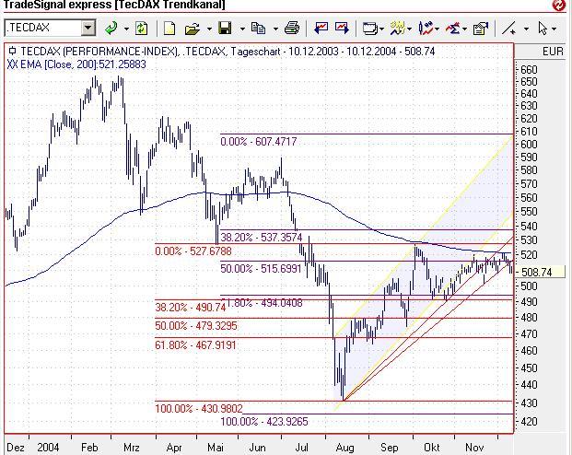
Task: Select the 0.00% - 607.4717 Fibonacci label
Action: [x=259, y=141]
